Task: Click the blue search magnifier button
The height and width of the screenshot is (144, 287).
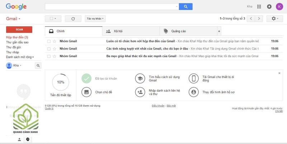Action: (185, 6)
